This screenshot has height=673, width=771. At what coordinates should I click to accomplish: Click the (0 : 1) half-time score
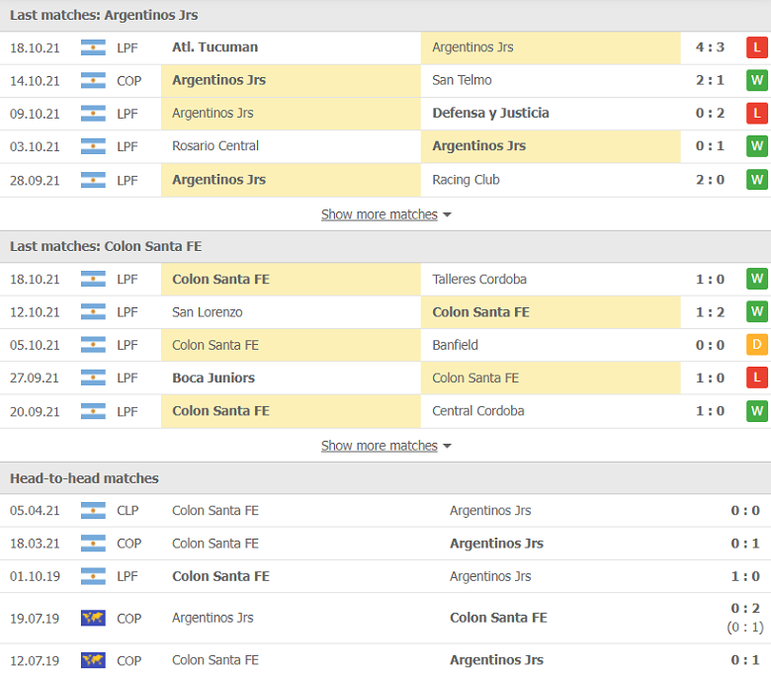(x=745, y=628)
